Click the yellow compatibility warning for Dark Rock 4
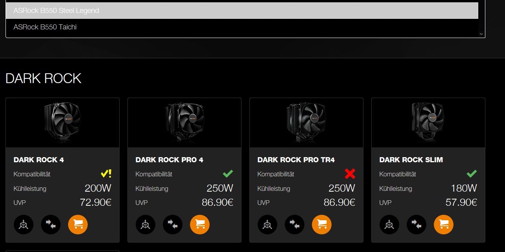The image size is (505, 252). tap(106, 174)
